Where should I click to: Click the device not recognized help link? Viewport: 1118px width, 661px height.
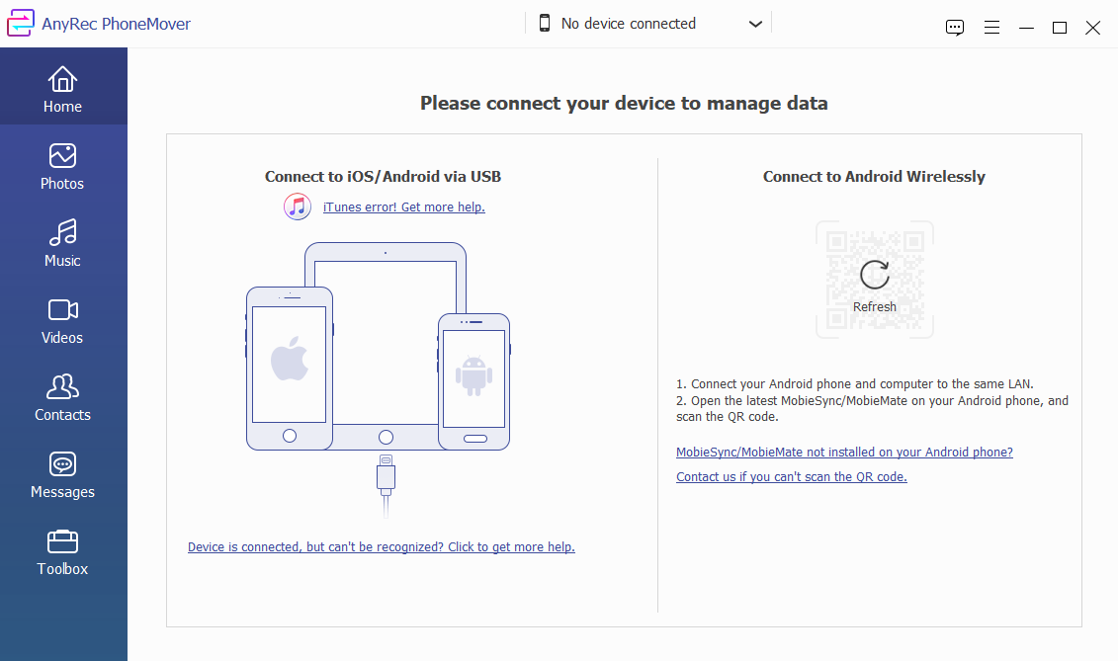point(381,547)
